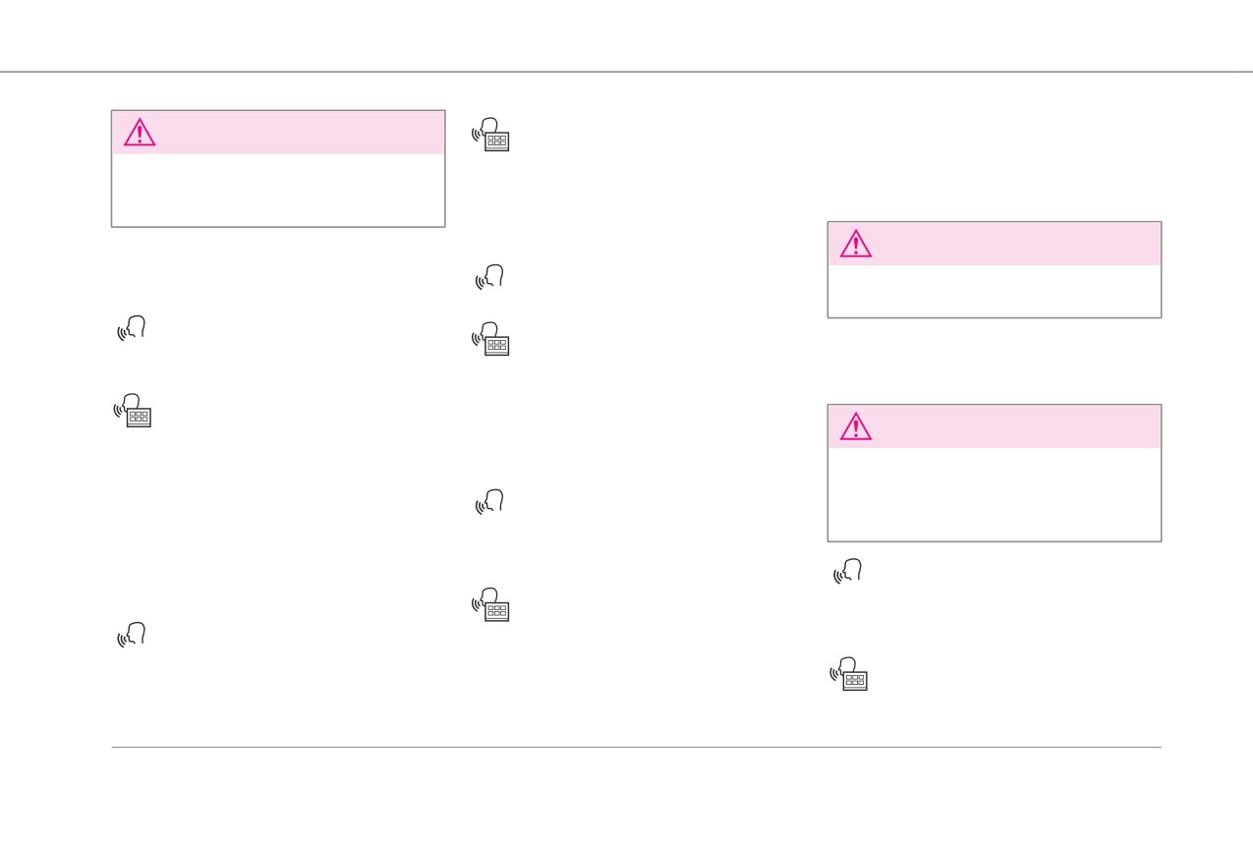Click the pink header of the lower right warning box
The width and height of the screenshot is (1253, 845).
[995, 426]
